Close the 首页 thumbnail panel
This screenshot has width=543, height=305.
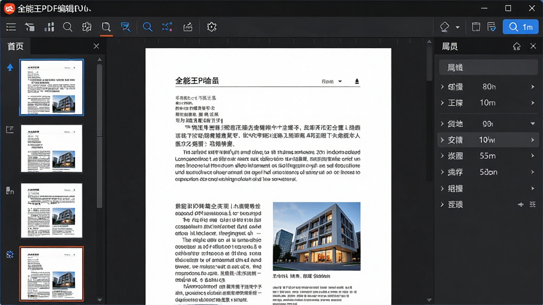(x=97, y=46)
